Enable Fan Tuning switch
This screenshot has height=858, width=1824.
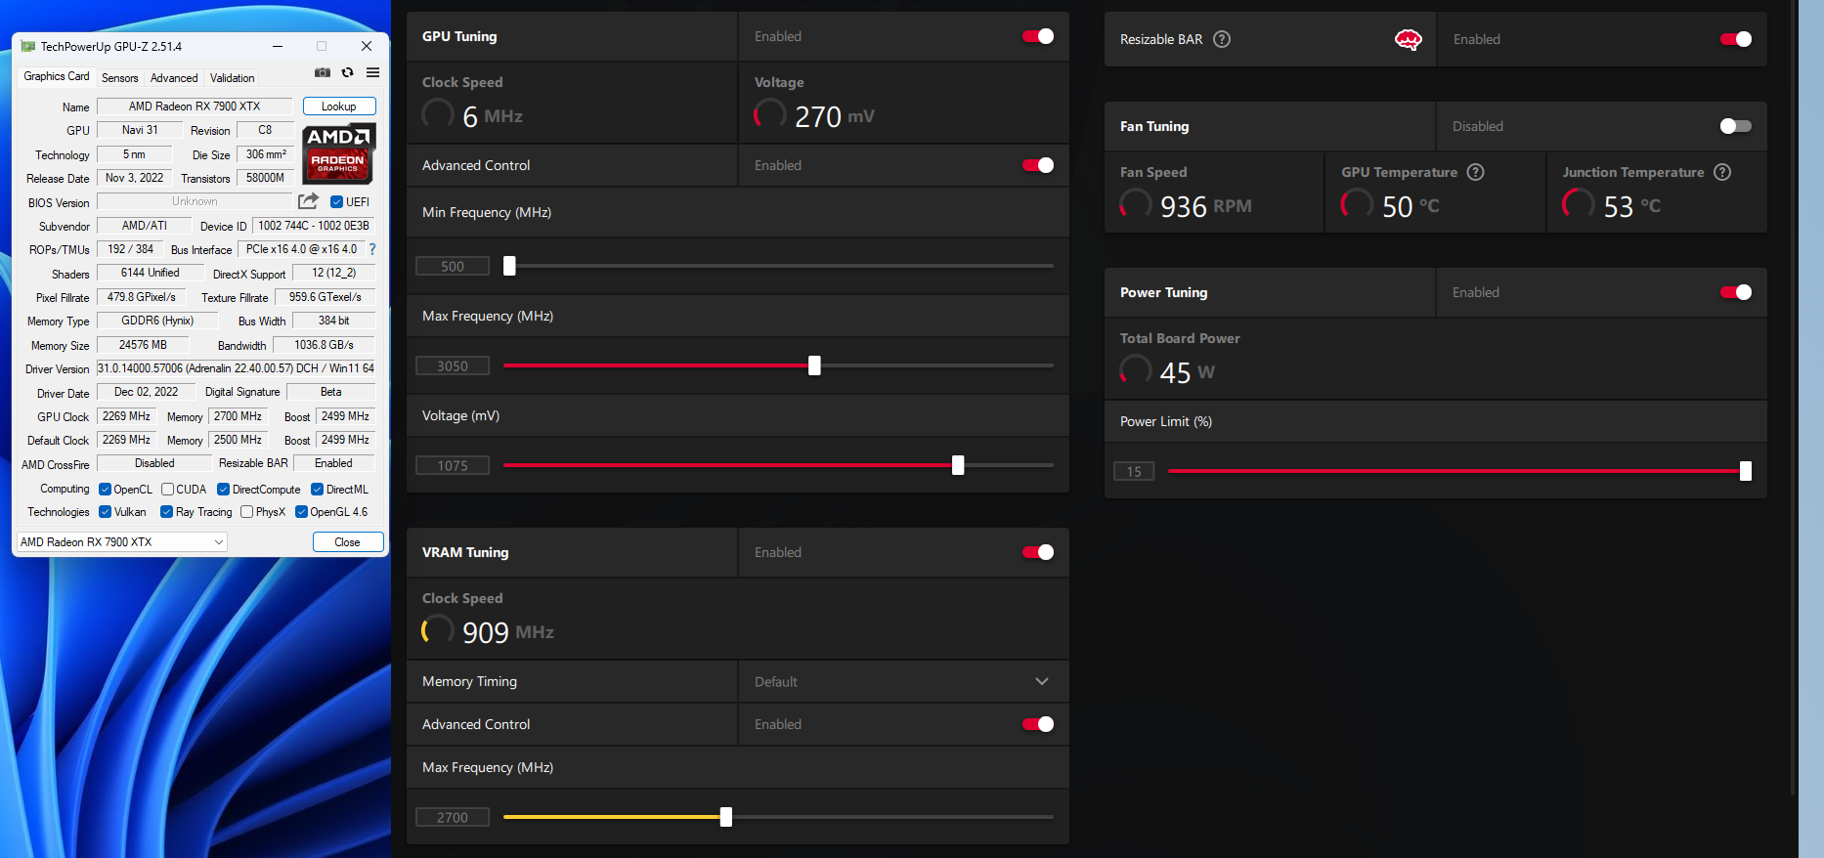point(1736,126)
